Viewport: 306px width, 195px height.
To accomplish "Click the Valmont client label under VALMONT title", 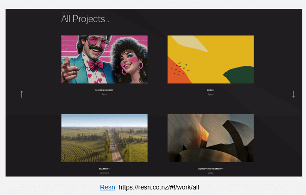I will pyautogui.click(x=104, y=173).
